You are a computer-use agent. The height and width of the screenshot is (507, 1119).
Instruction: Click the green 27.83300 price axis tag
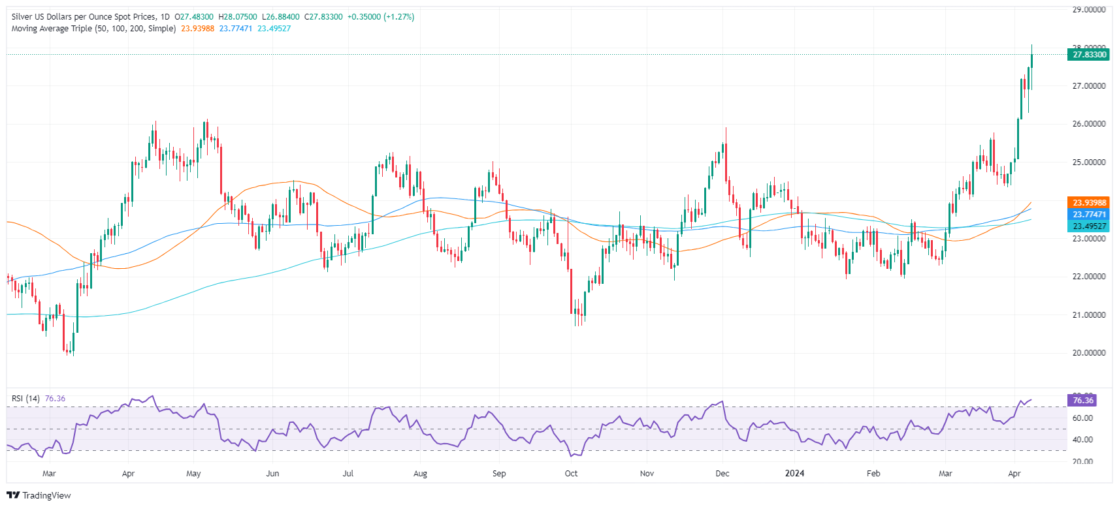click(1089, 55)
